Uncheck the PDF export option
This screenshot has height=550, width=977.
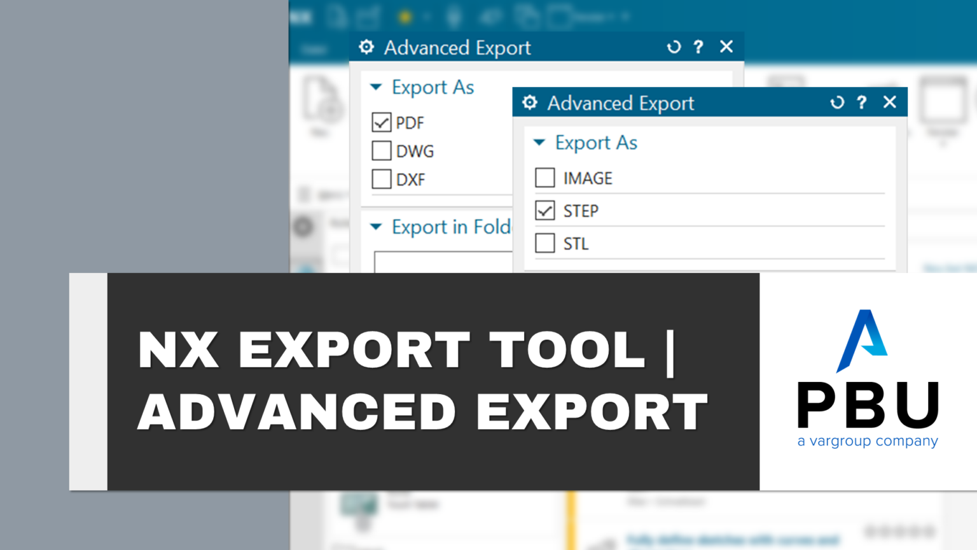[x=381, y=123]
